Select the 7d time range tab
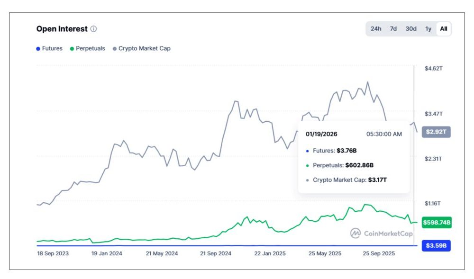The image size is (474, 279). pos(393,28)
